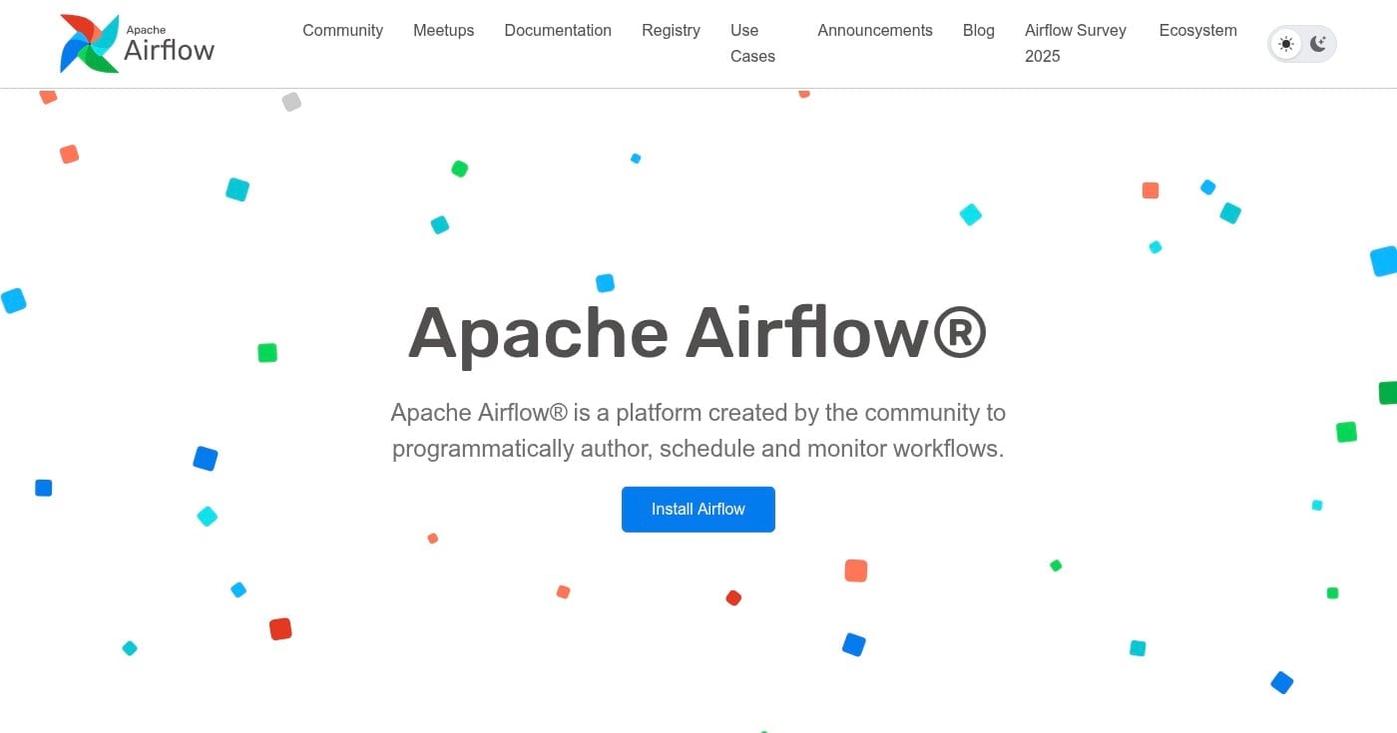Toggle the light/dark theme switch
Image resolution: width=1397 pixels, height=733 pixels.
(1302, 44)
